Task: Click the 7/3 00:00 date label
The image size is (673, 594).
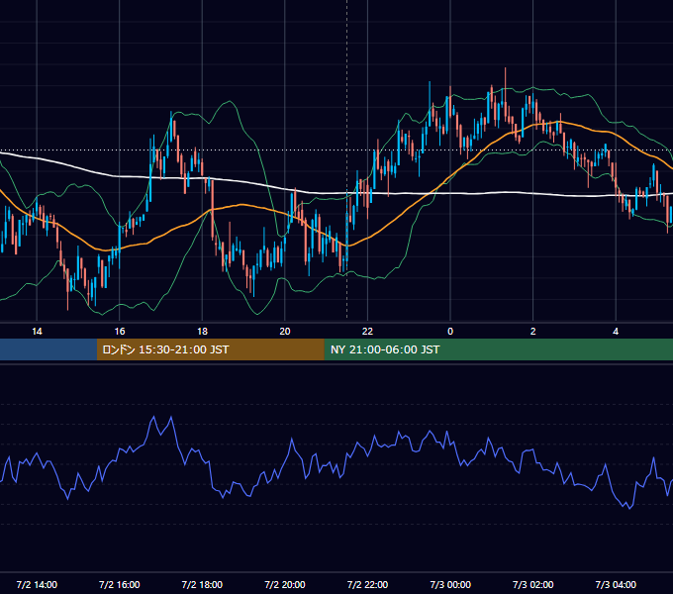Action: point(450,584)
